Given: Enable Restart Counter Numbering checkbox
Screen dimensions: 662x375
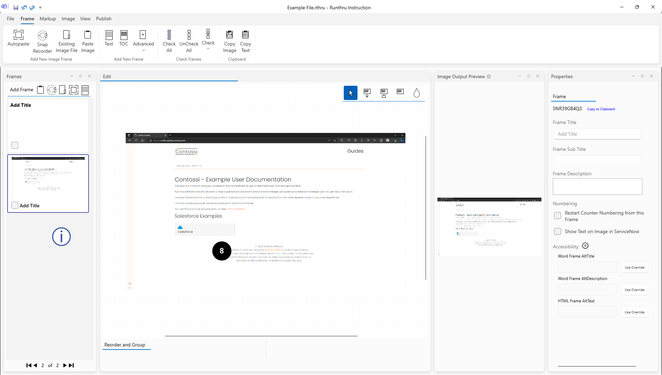Looking at the screenshot, I should 558,216.
